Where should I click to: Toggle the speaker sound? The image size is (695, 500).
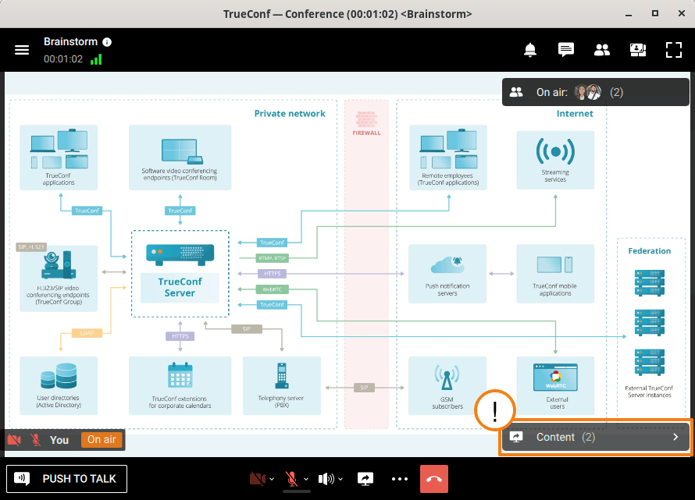coord(326,479)
